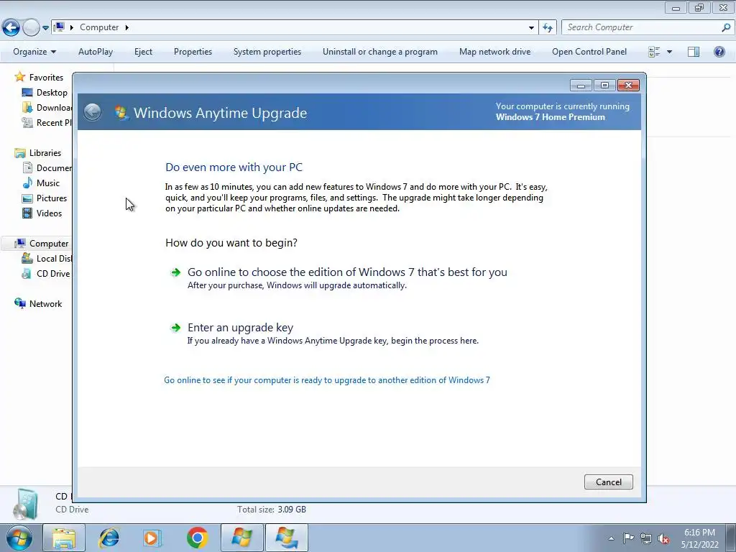Screen dimensions: 736x552
Task: Click the Explorer forward navigation button
Action: click(31, 28)
